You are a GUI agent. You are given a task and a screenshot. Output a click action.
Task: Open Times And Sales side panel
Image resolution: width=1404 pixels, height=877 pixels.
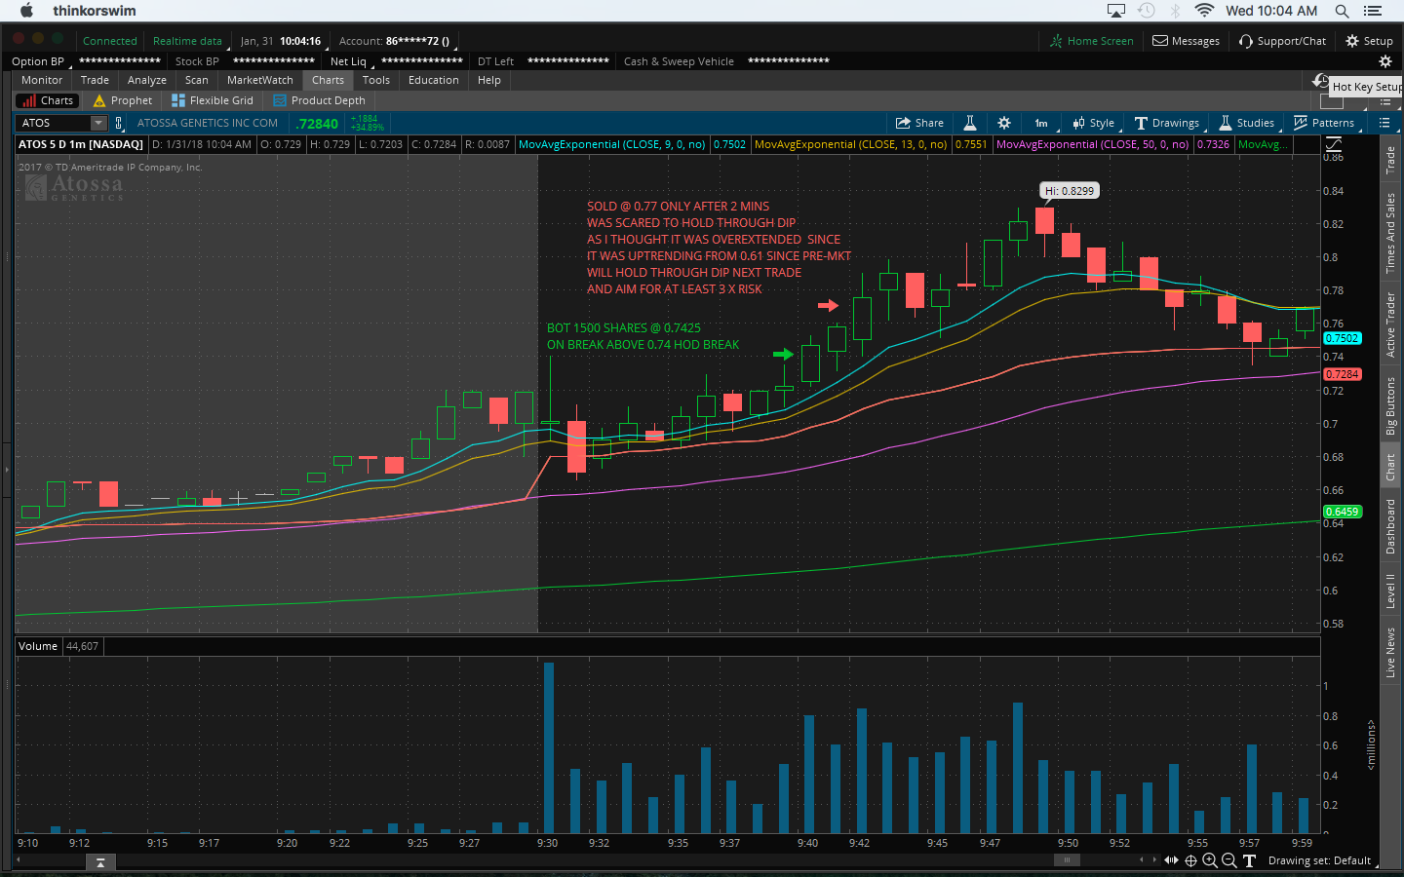pyautogui.click(x=1390, y=233)
